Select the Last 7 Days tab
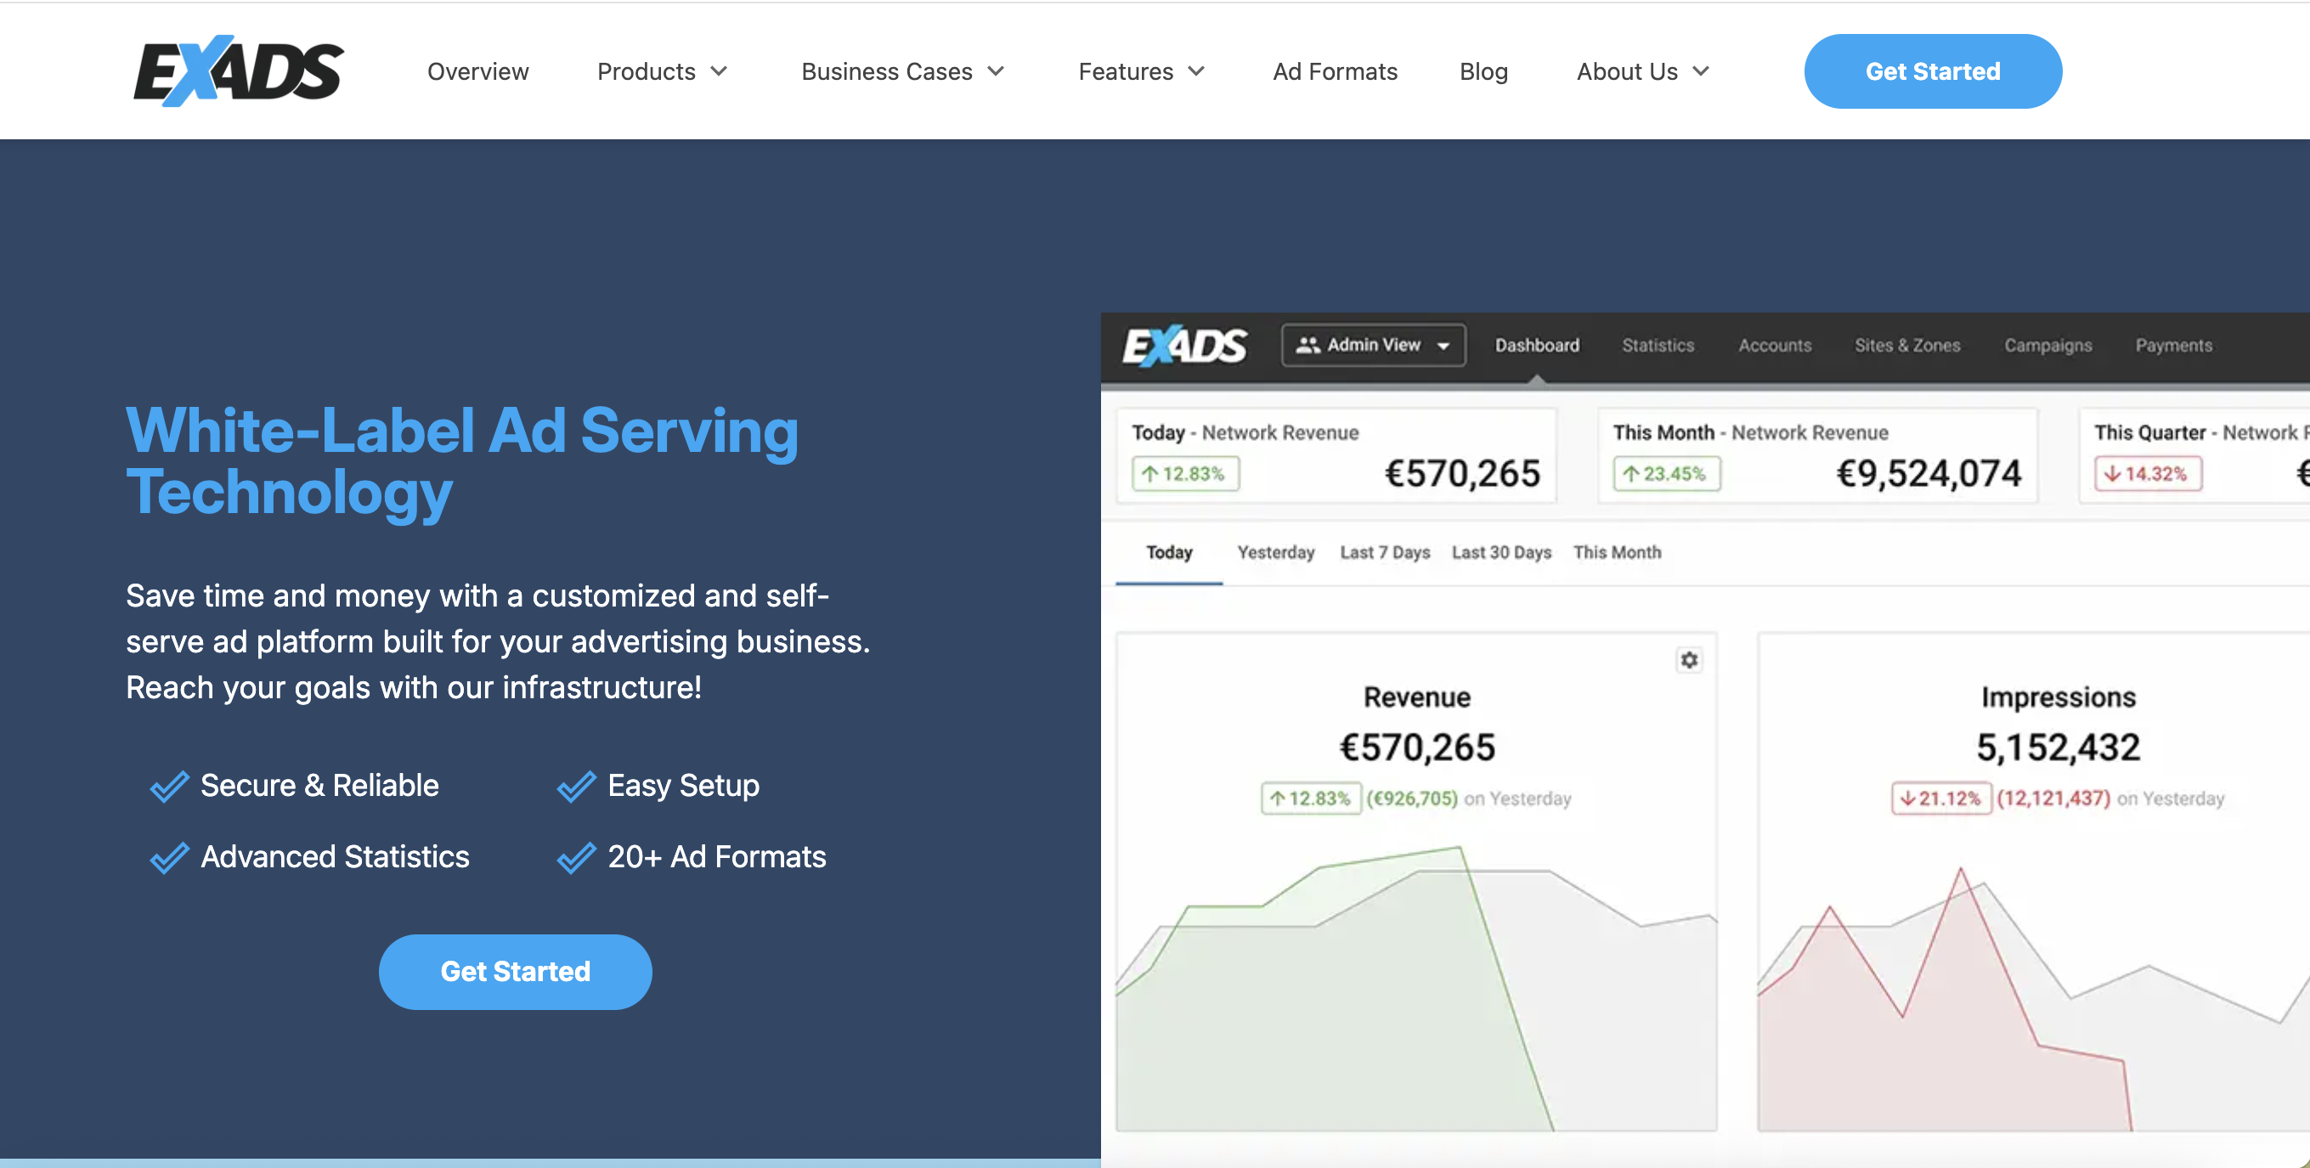2310x1168 pixels. point(1385,553)
